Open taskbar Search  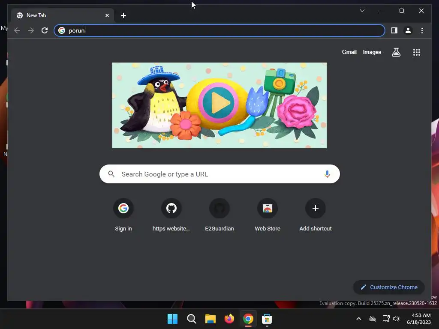click(x=192, y=319)
